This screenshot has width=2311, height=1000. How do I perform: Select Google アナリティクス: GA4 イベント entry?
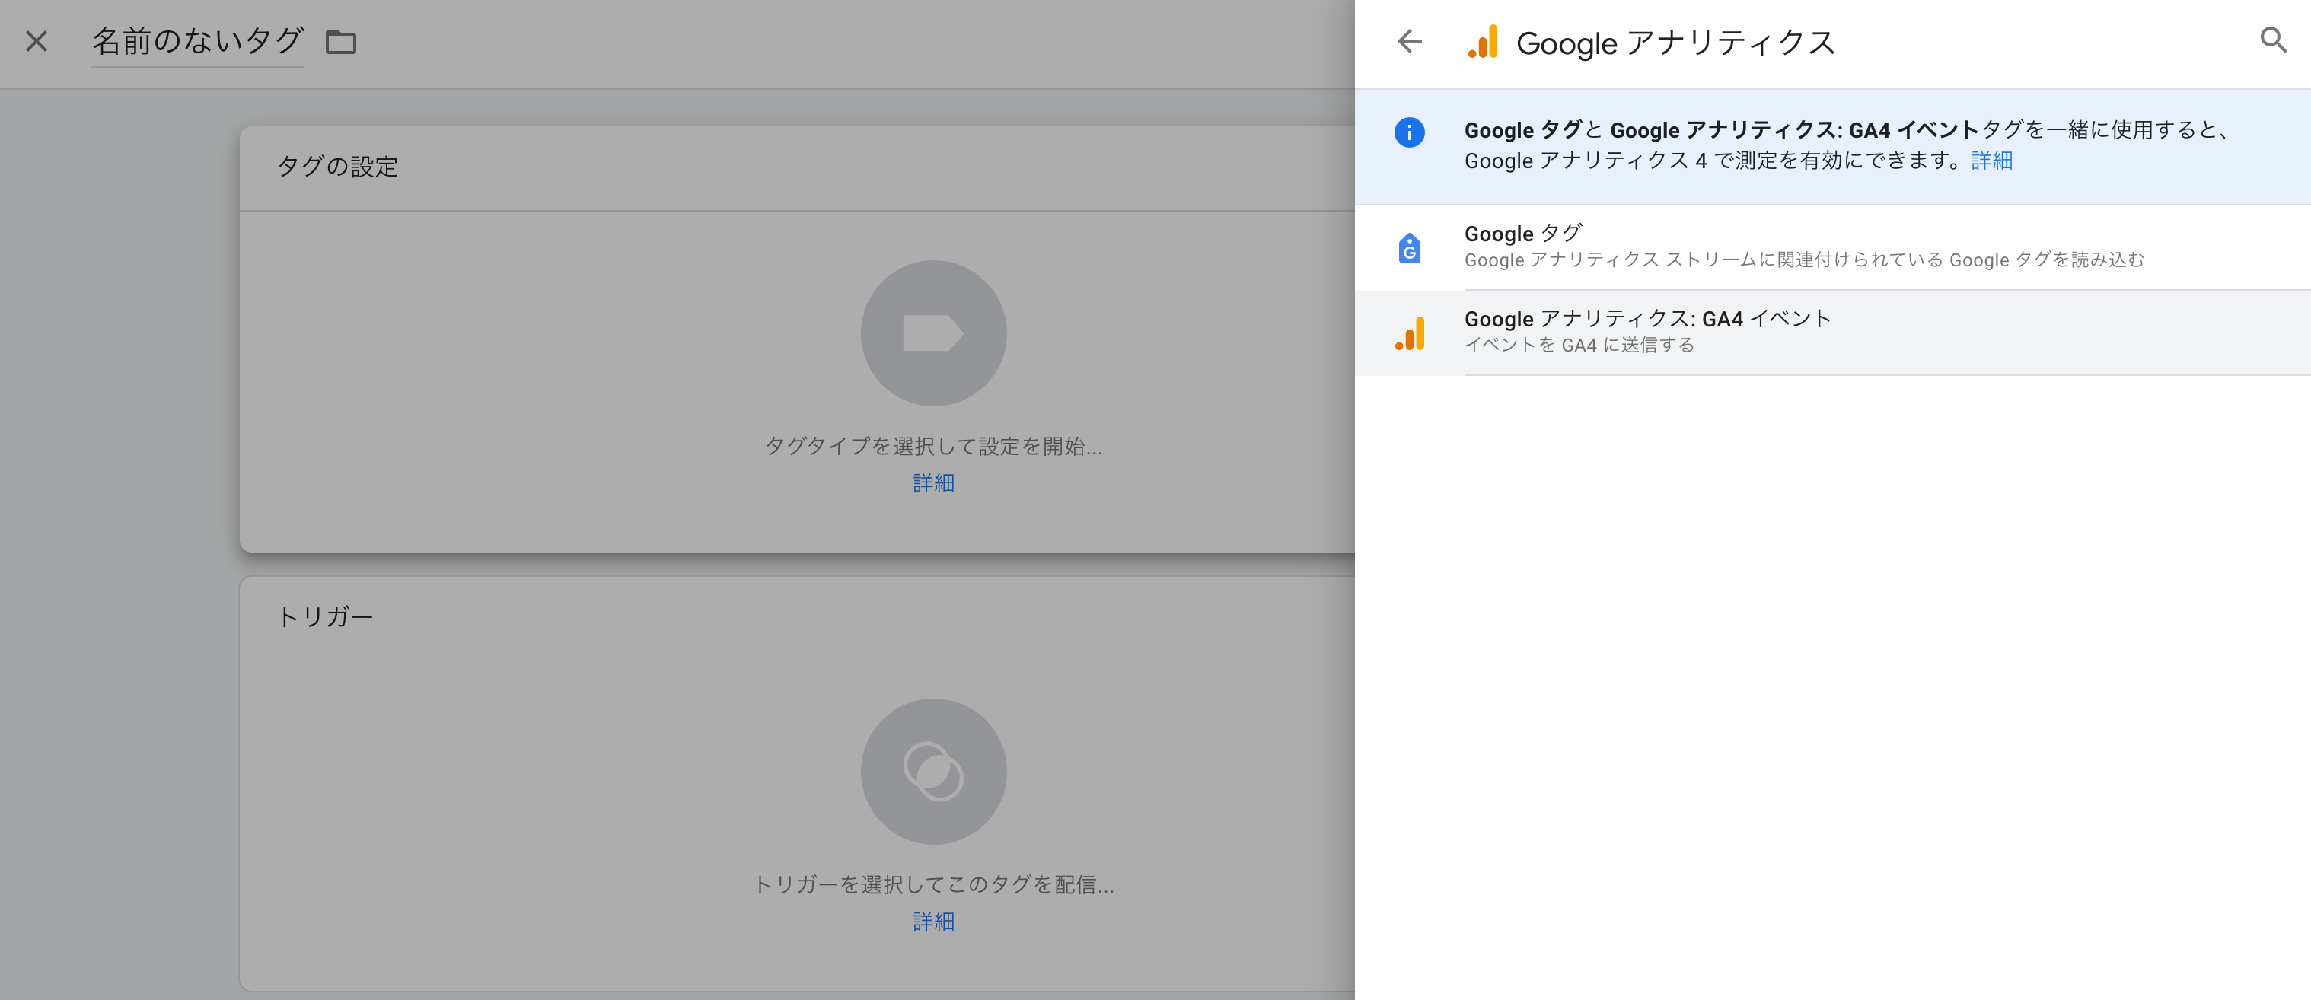pyautogui.click(x=1647, y=331)
